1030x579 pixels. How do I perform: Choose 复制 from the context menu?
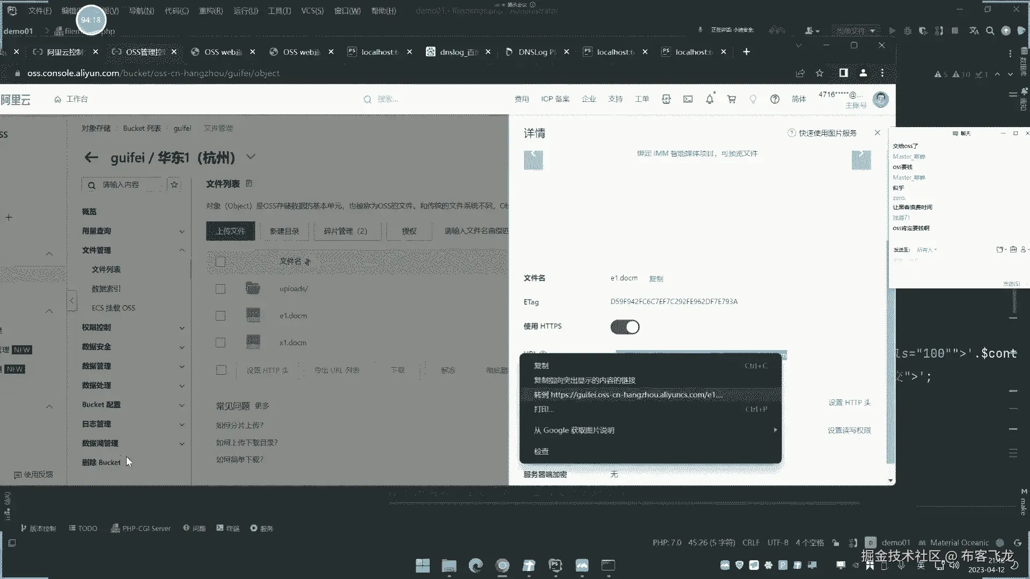coord(541,366)
